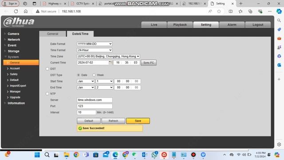Viewport: 284px width, 160px height.
Task: Expand Event menu in sidebar
Action: pyautogui.click(x=12, y=45)
